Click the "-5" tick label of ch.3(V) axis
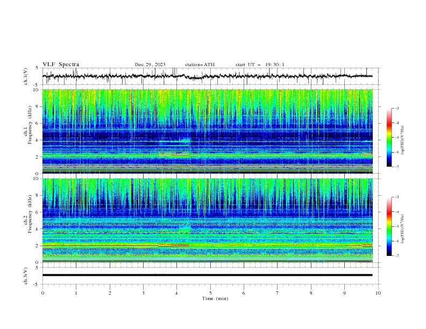The image size is (426, 329). point(37,284)
